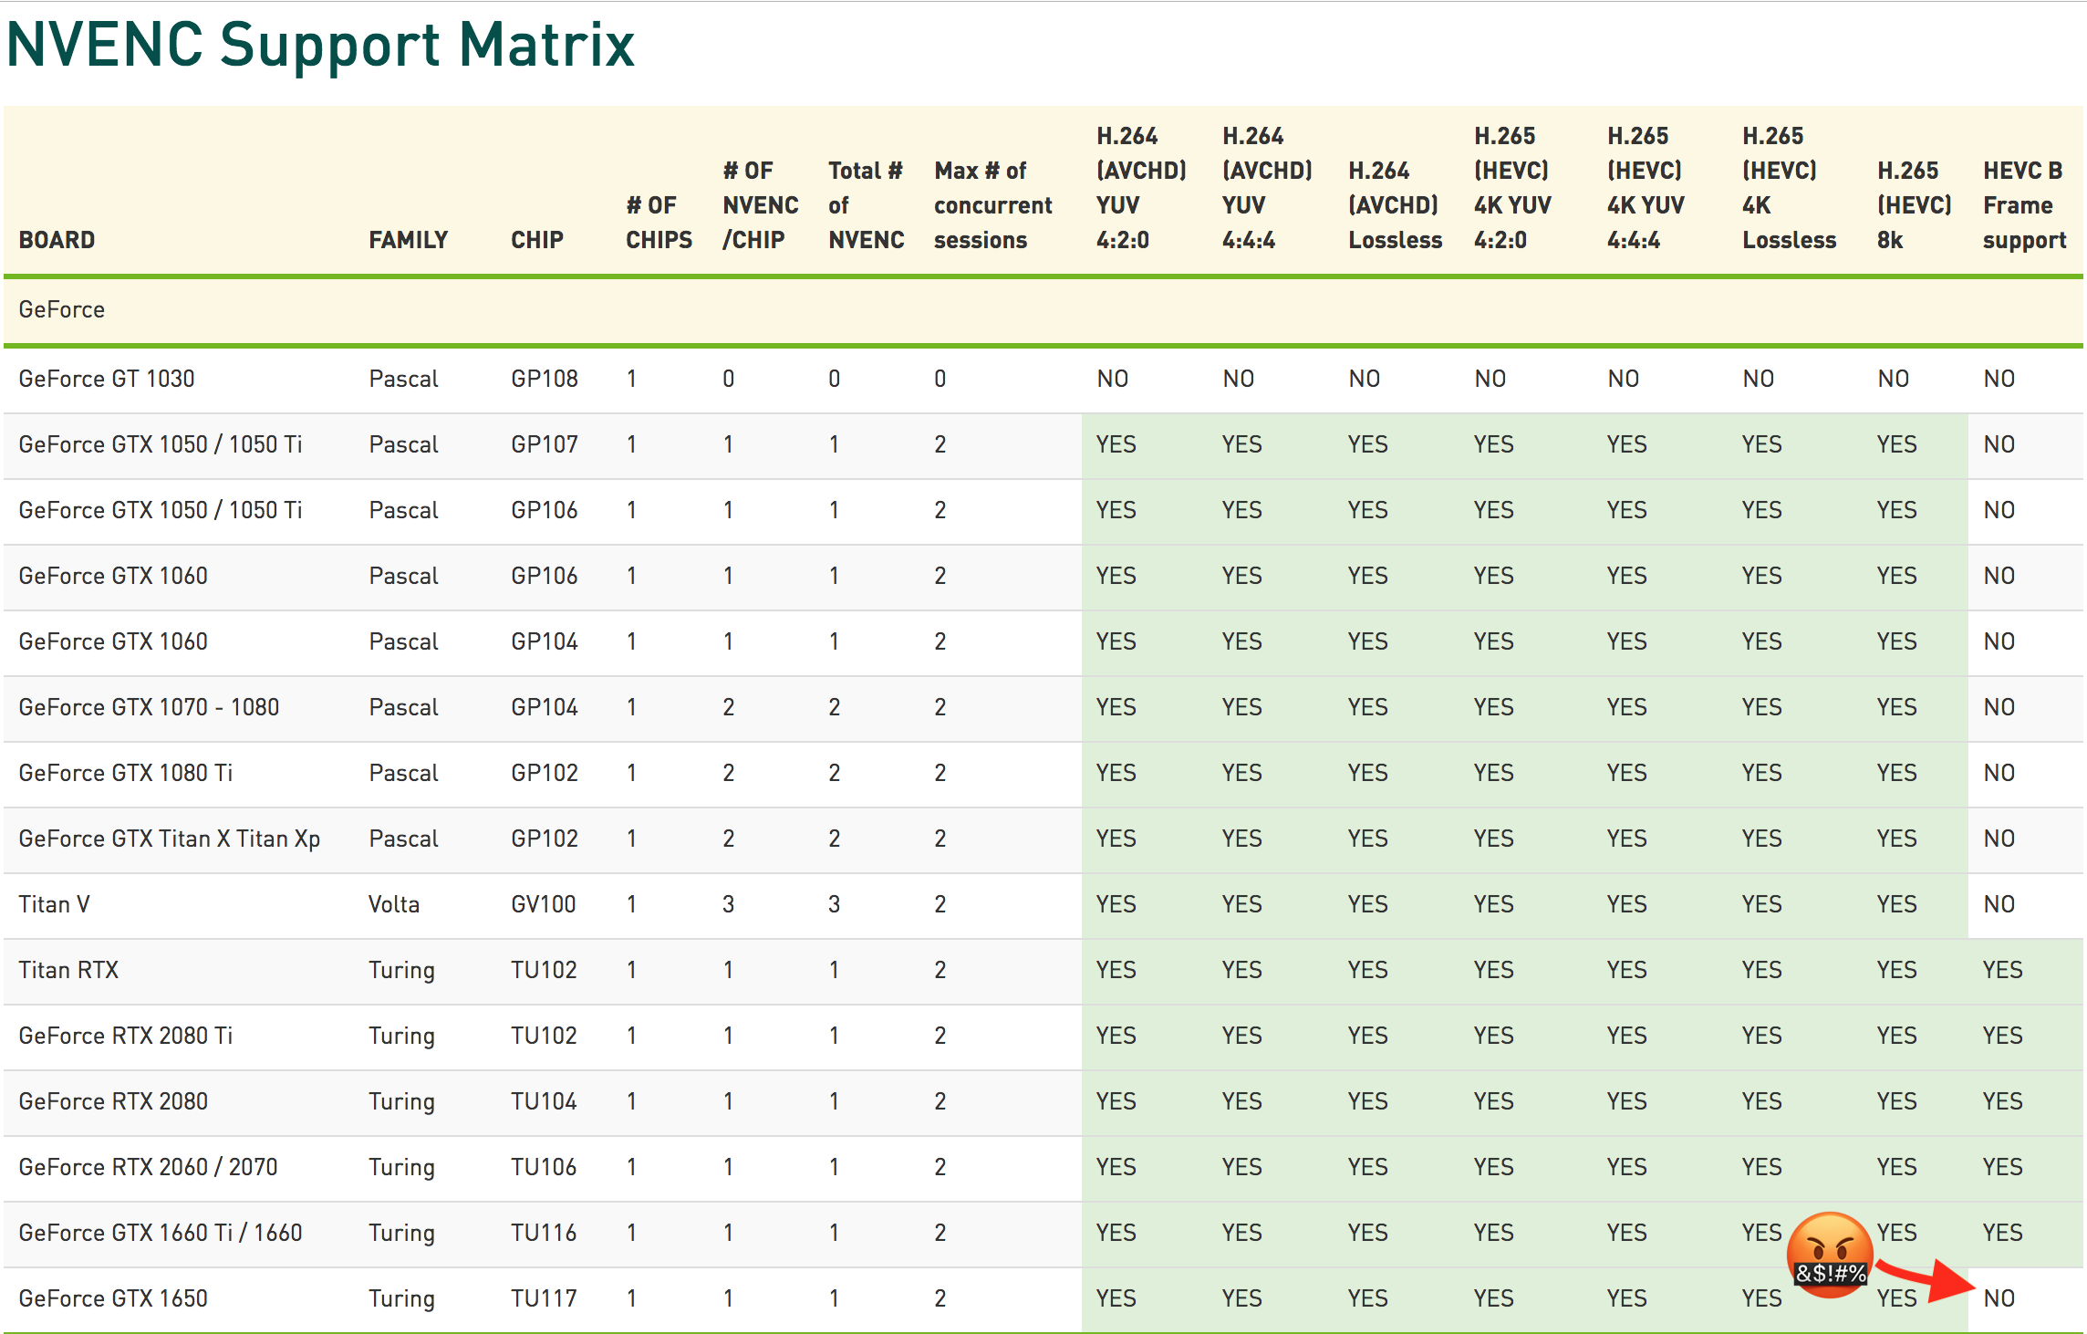Click YES for Titan RTX B Frame support
This screenshot has width=2087, height=1334.
pyautogui.click(x=2002, y=970)
